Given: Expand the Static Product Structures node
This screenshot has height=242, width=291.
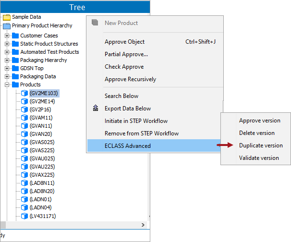Looking at the screenshot, I should [x=7, y=44].
